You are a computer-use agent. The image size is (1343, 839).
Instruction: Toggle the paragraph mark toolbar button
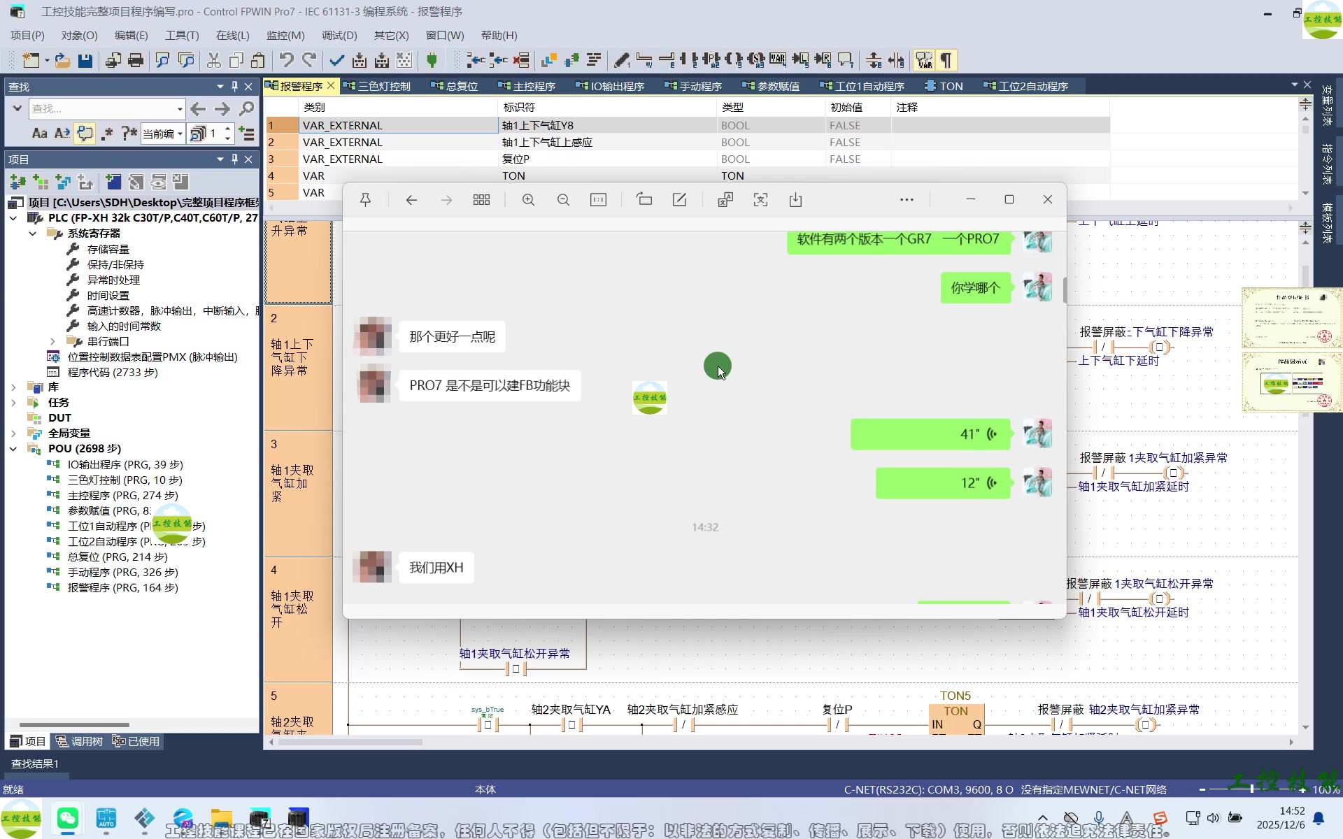pyautogui.click(x=946, y=61)
